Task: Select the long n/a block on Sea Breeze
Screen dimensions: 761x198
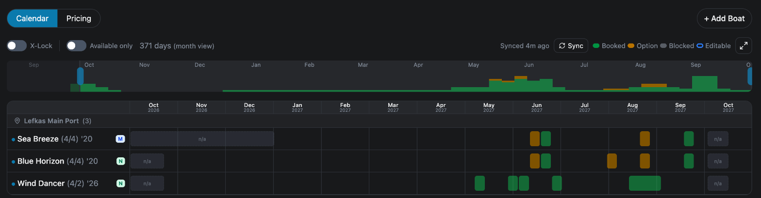Action: (x=202, y=139)
